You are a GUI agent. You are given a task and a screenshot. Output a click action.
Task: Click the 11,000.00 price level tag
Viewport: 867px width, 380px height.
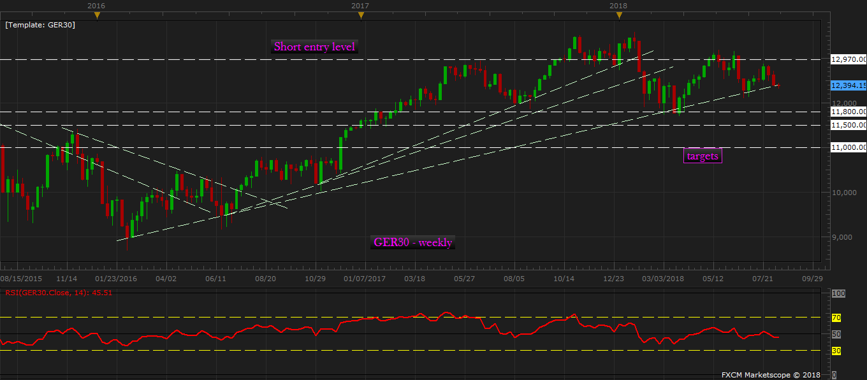pos(849,147)
